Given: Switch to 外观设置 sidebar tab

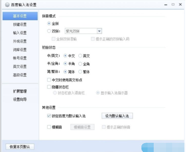Looking at the screenshot, I should pyautogui.click(x=20, y=41).
